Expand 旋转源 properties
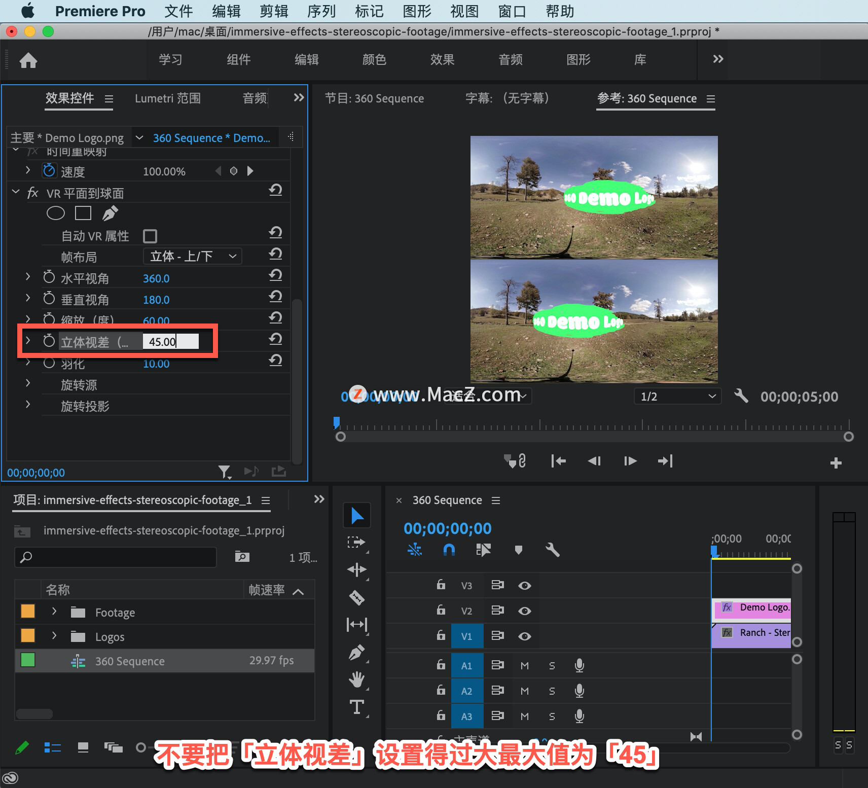 click(28, 383)
